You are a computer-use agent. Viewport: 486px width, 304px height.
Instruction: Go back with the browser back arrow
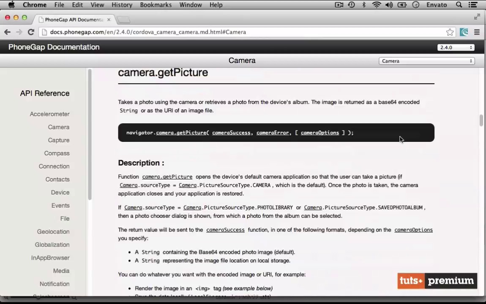tap(8, 32)
